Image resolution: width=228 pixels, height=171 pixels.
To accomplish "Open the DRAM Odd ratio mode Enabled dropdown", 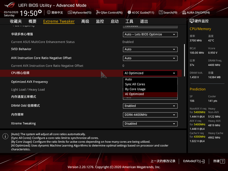I will tap(150, 106).
